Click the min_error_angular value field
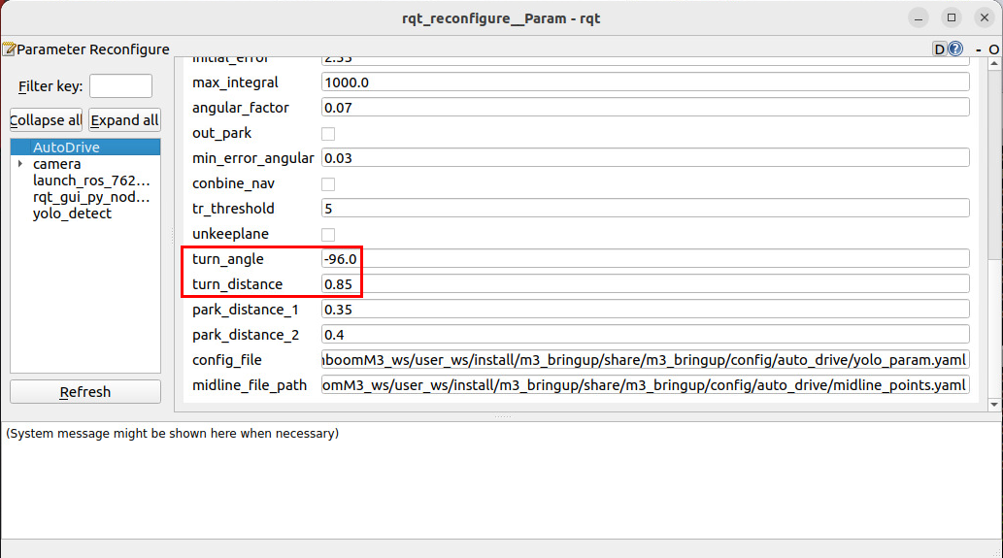This screenshot has width=1003, height=558. coord(646,158)
